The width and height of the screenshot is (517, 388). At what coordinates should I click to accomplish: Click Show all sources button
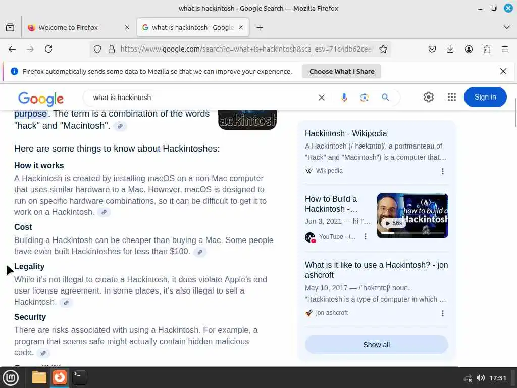pyautogui.click(x=376, y=345)
